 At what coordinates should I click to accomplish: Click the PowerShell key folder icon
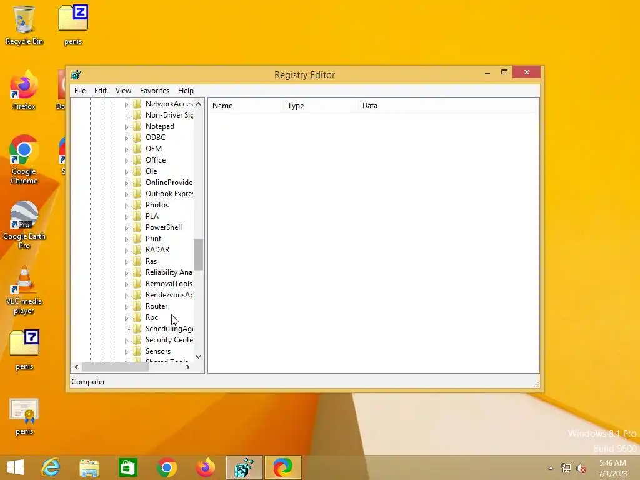coord(137,227)
